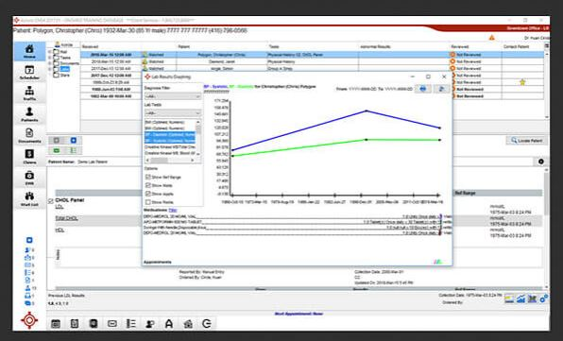Viewport: 563px width, 341px height.
Task: Open the Home module in sidebar
Action: pos(29,51)
